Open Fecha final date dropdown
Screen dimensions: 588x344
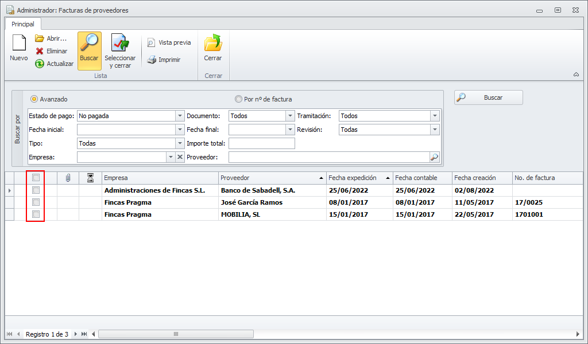point(290,130)
